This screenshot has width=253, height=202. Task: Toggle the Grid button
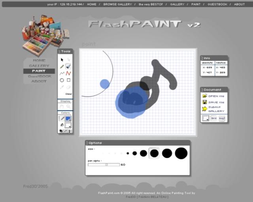coord(214,118)
